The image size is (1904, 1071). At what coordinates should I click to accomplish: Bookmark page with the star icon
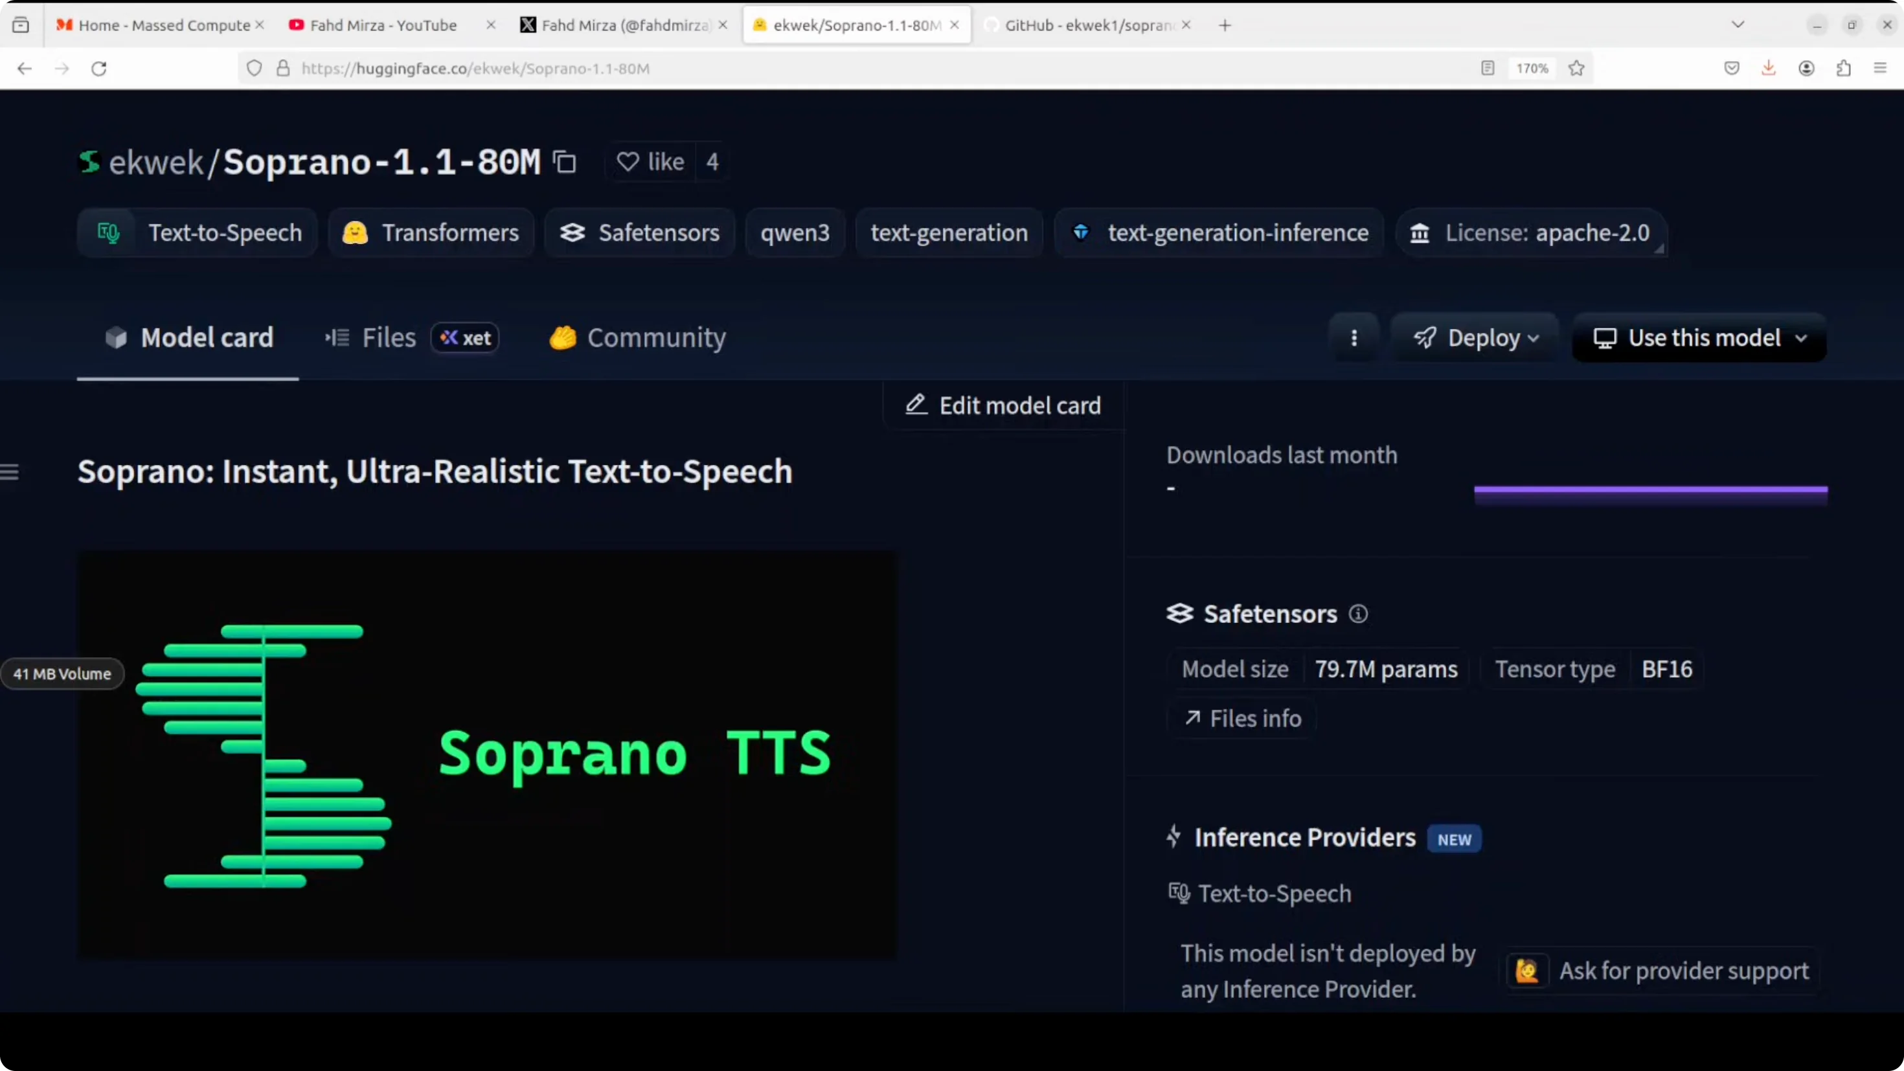click(1576, 68)
